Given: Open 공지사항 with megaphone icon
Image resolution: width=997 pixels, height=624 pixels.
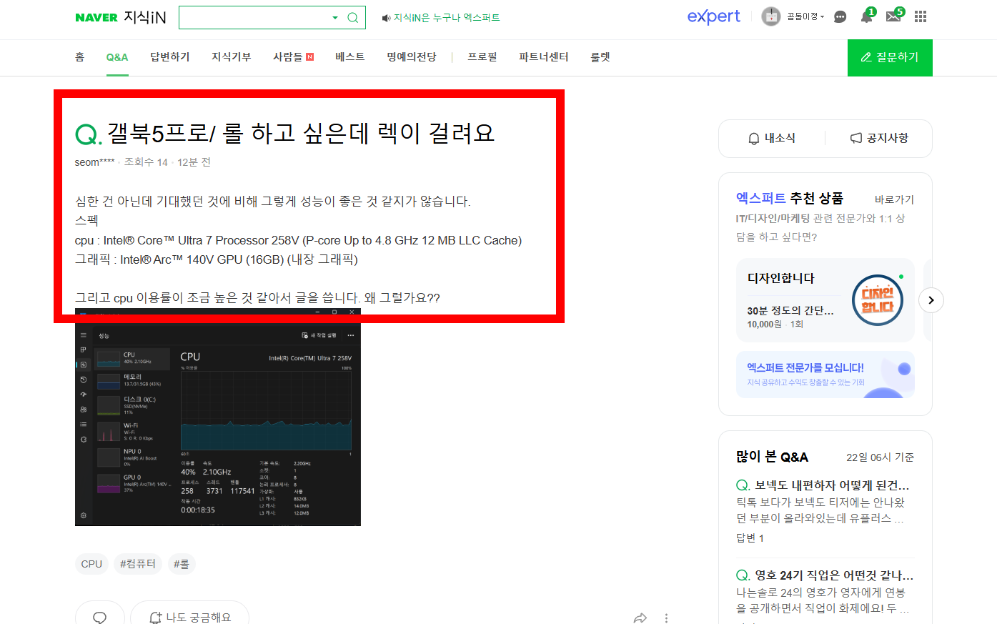Looking at the screenshot, I should (879, 139).
